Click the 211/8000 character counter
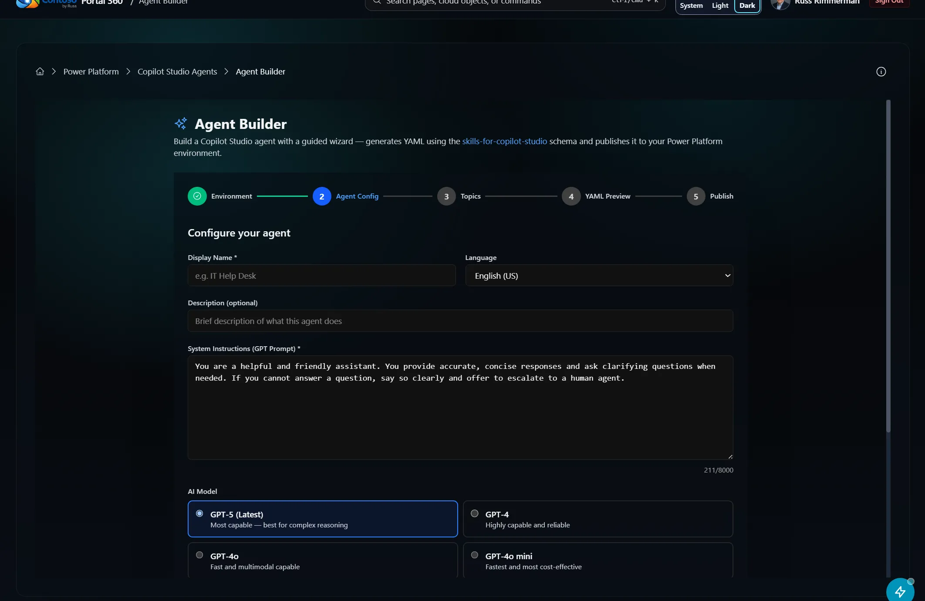Image resolution: width=925 pixels, height=601 pixels. [719, 470]
